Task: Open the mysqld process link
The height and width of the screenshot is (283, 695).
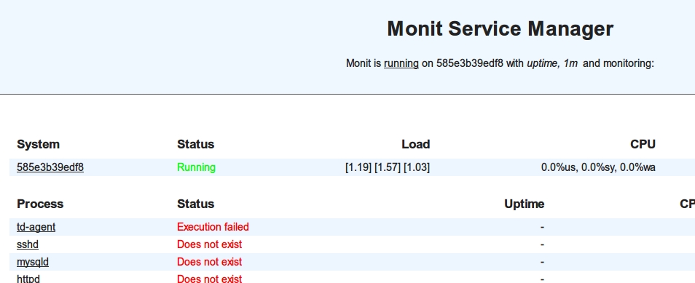Action: [33, 262]
